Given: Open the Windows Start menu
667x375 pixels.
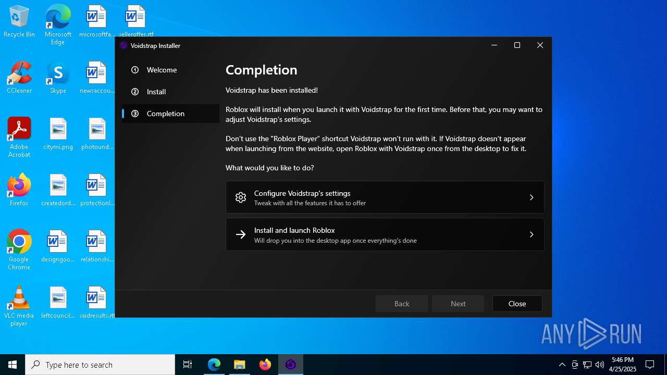Looking at the screenshot, I should 13,365.
